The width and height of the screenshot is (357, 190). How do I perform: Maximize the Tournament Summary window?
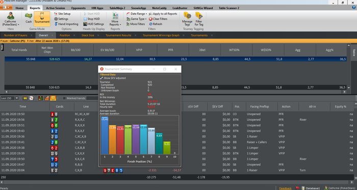[x=165, y=69]
